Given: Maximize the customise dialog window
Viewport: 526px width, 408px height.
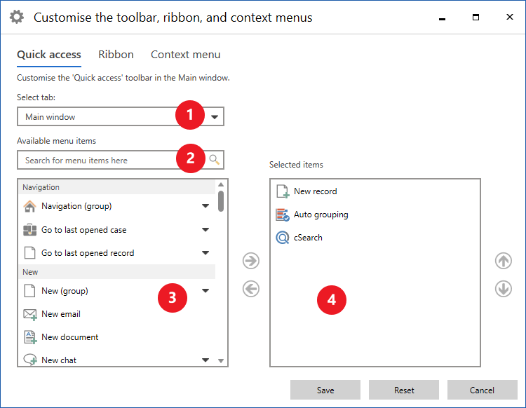Looking at the screenshot, I should click(476, 17).
